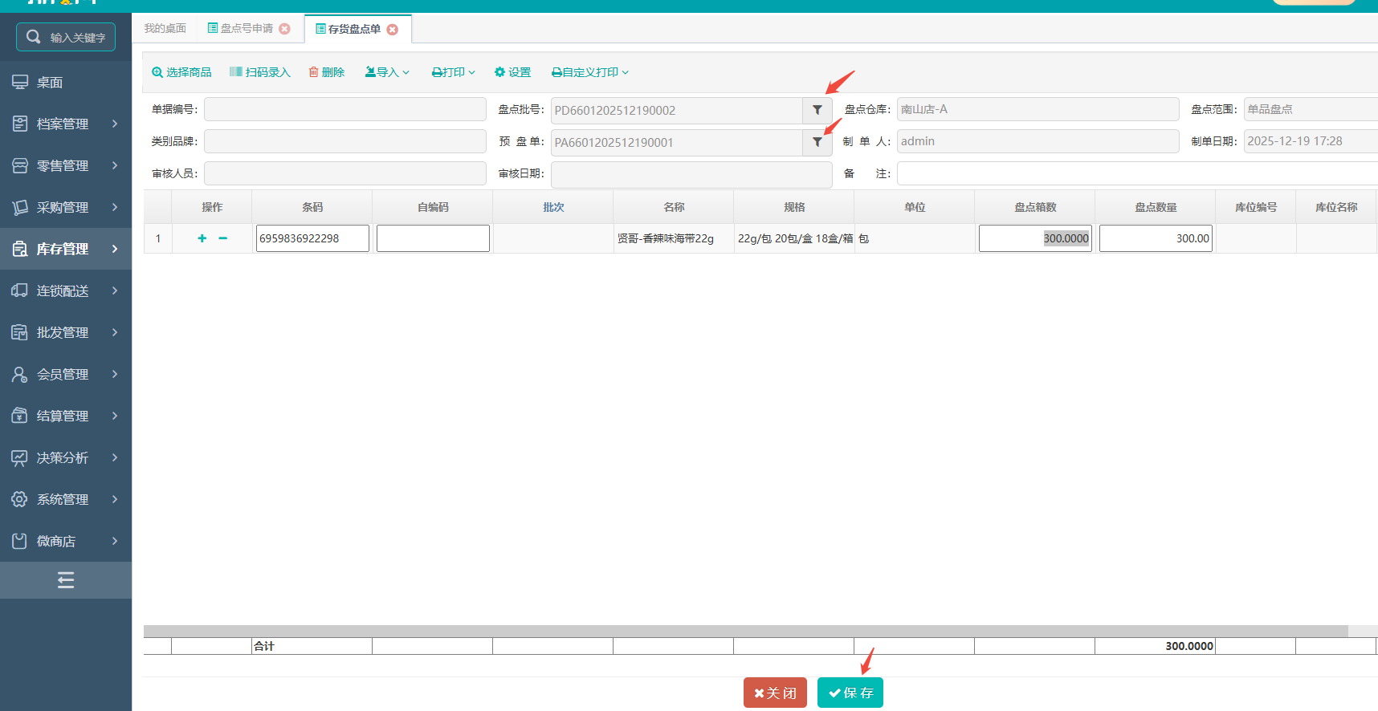This screenshot has width=1378, height=711.
Task: Click the 库位编号 column header
Action: (x=1256, y=207)
